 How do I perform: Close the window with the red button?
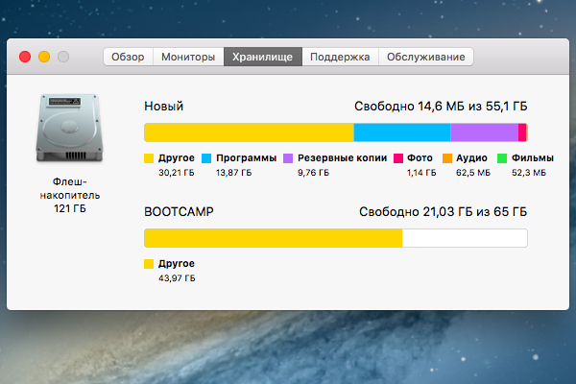[x=25, y=58]
